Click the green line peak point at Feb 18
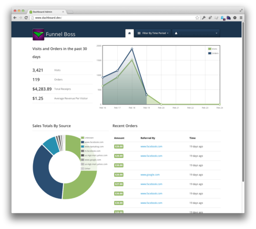 (x=132, y=60)
